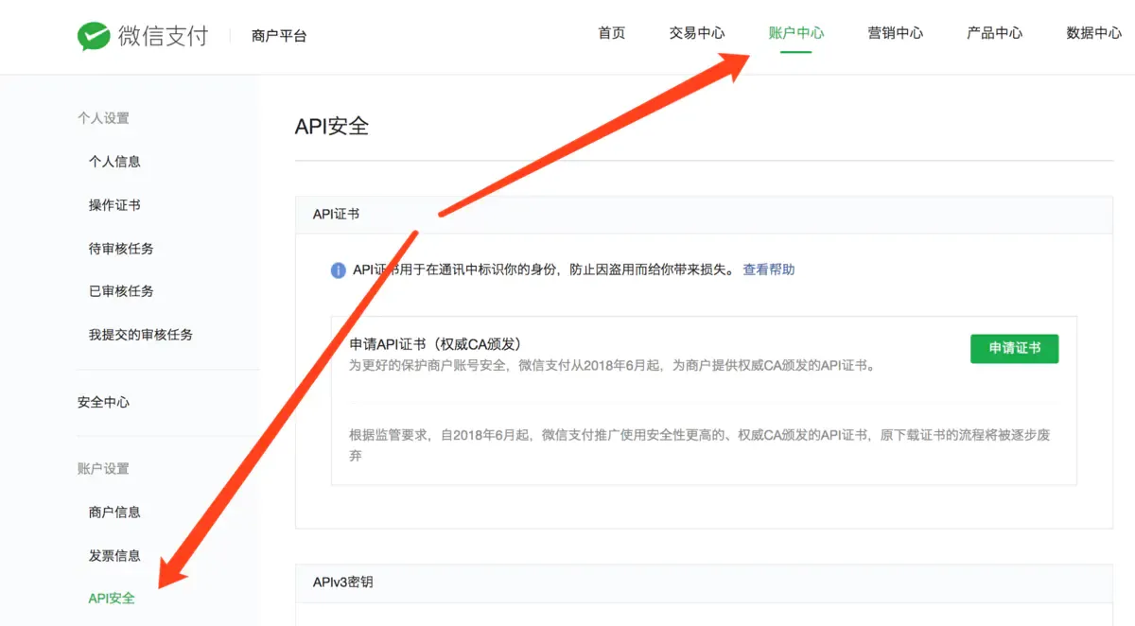The height and width of the screenshot is (626, 1135).
Task: Click the blue info icon in API证书 notice
Action: click(338, 270)
